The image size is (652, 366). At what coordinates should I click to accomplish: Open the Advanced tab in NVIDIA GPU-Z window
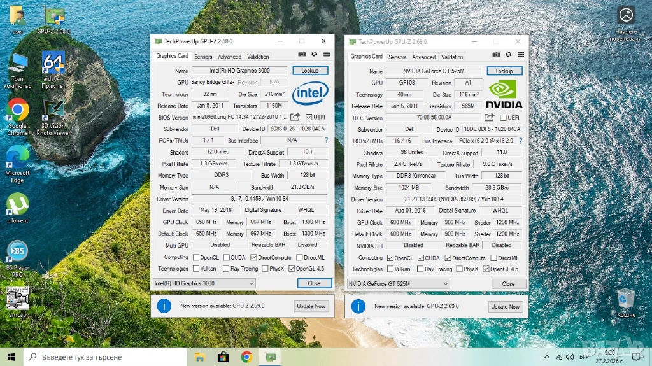point(424,57)
